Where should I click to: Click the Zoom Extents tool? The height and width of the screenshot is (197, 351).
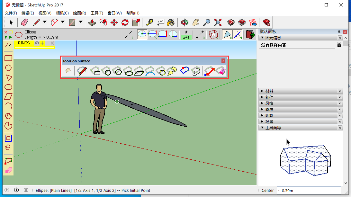point(218,22)
